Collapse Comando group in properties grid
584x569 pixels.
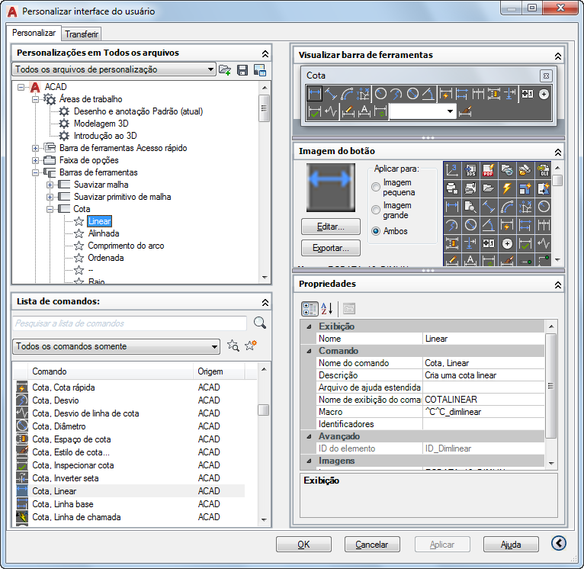tap(309, 351)
